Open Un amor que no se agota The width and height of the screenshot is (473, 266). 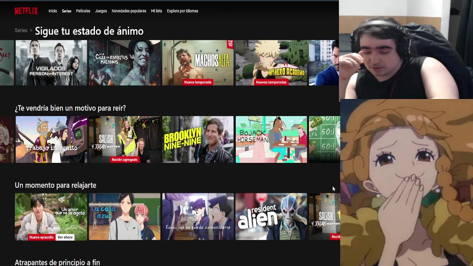point(51,217)
